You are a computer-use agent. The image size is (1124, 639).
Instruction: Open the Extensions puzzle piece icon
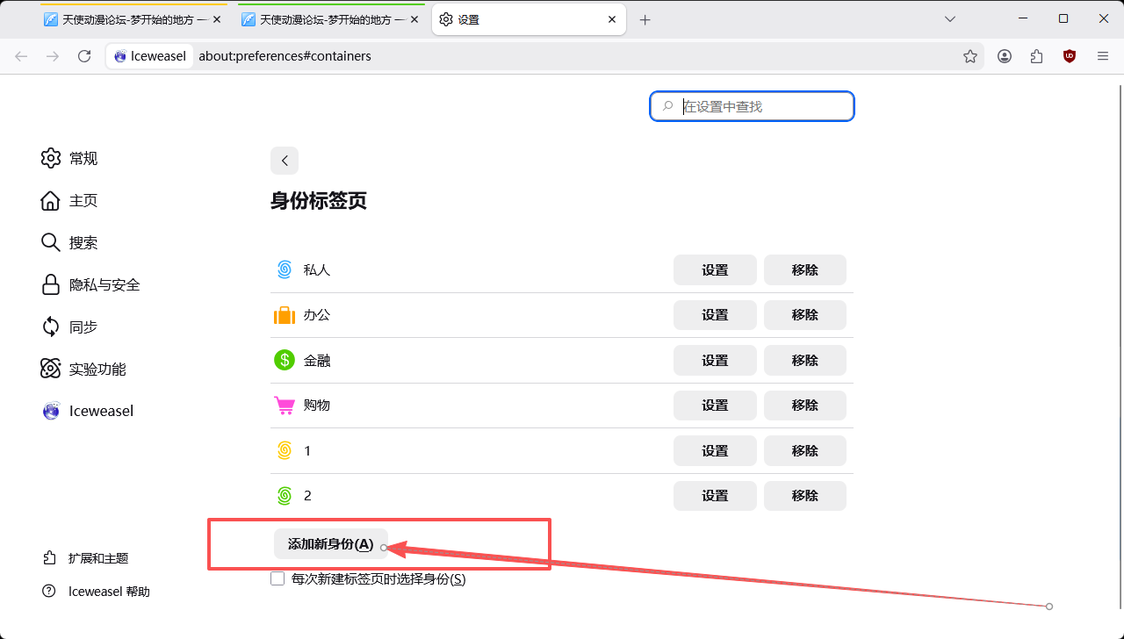coord(1037,56)
